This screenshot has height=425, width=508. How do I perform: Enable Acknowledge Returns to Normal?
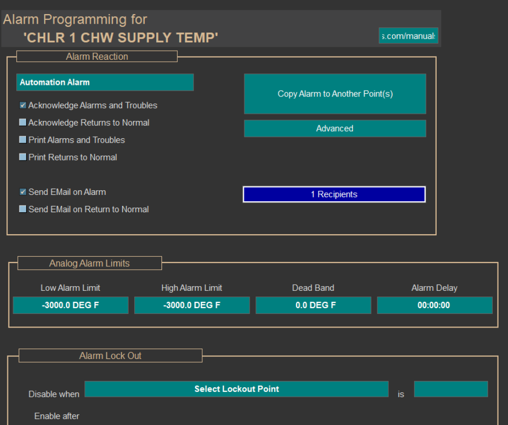(23, 123)
